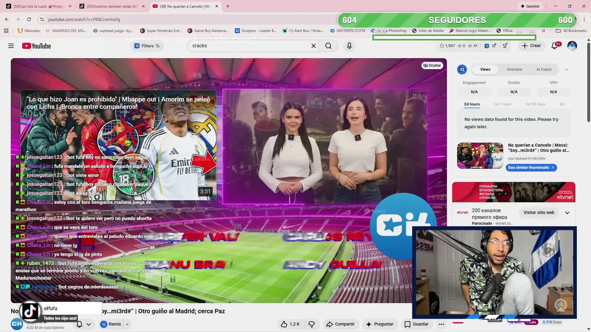
Task: Switch to the vidIQ Overview tab
Action: pyautogui.click(x=514, y=70)
